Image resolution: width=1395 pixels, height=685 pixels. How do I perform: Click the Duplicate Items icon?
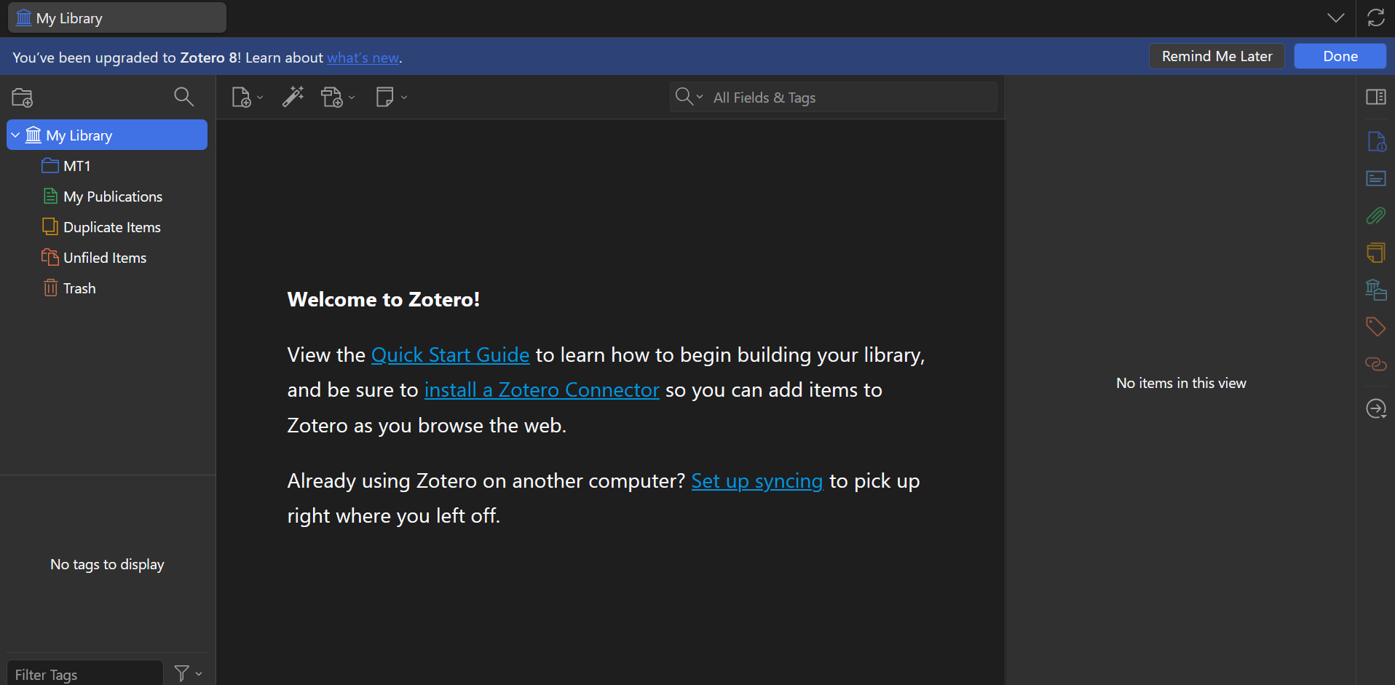point(50,226)
